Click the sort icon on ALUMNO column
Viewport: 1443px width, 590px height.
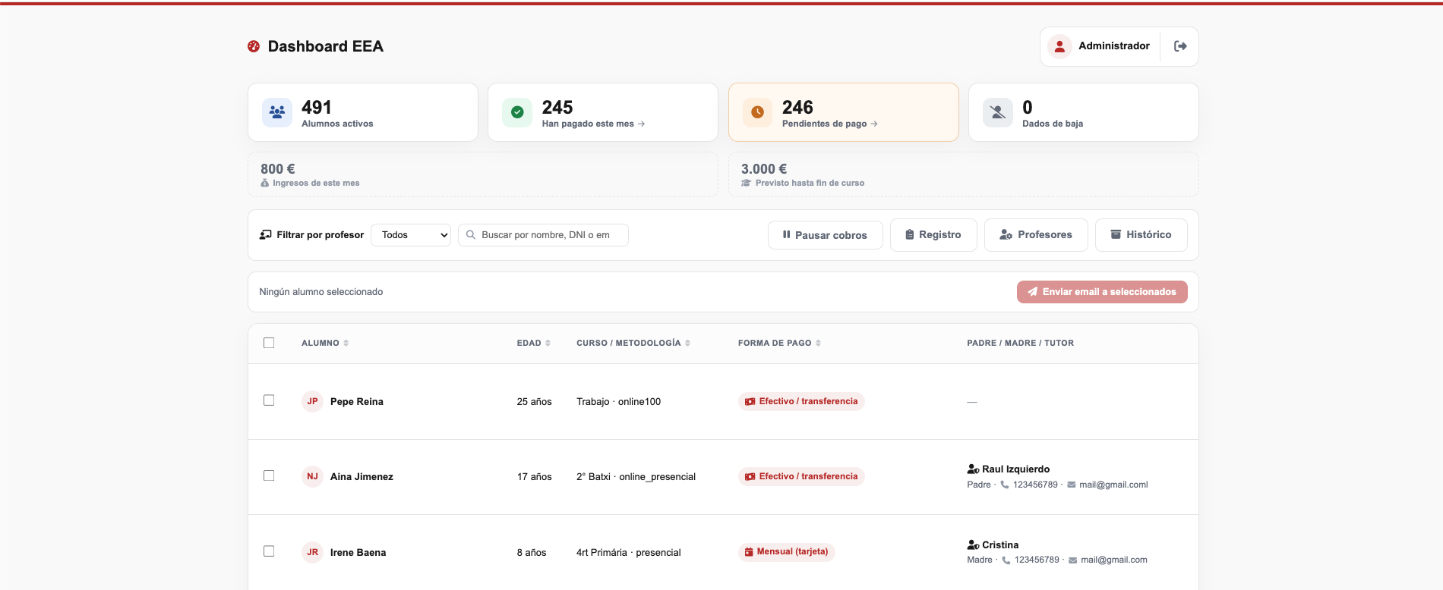(x=346, y=343)
